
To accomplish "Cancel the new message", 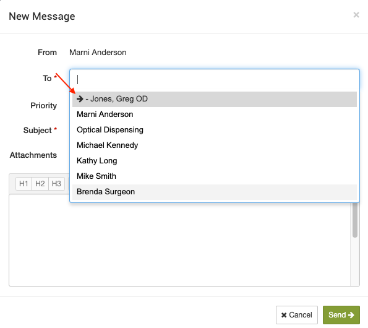I will coord(297,315).
